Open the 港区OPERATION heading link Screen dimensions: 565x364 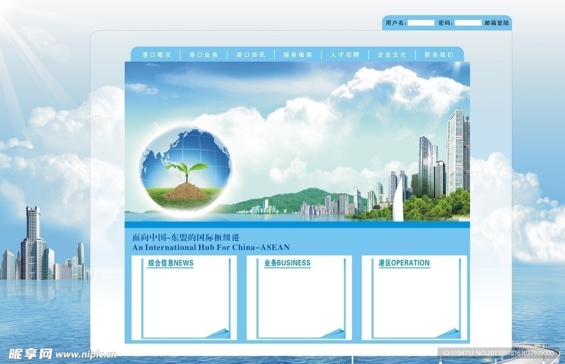404,263
